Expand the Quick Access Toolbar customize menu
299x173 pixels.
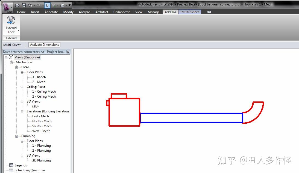[x=70, y=5]
